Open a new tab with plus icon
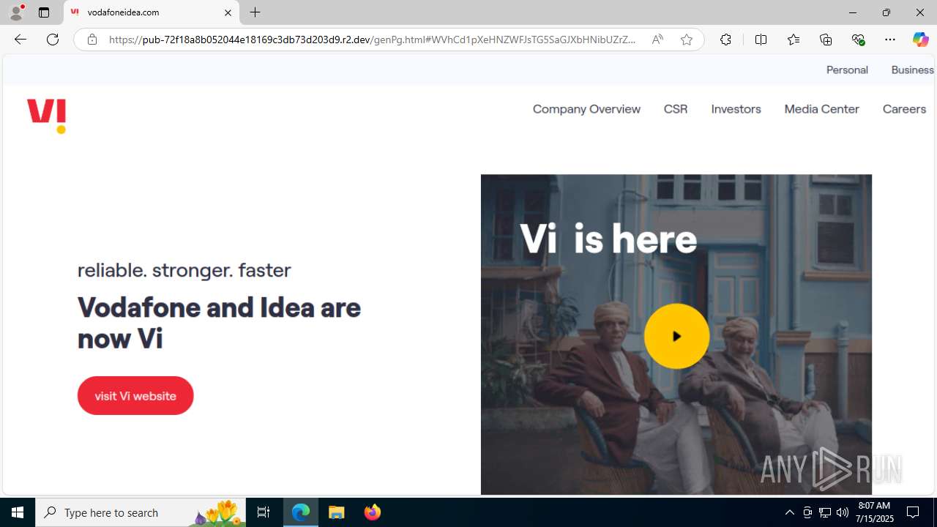The image size is (937, 527). click(x=255, y=12)
